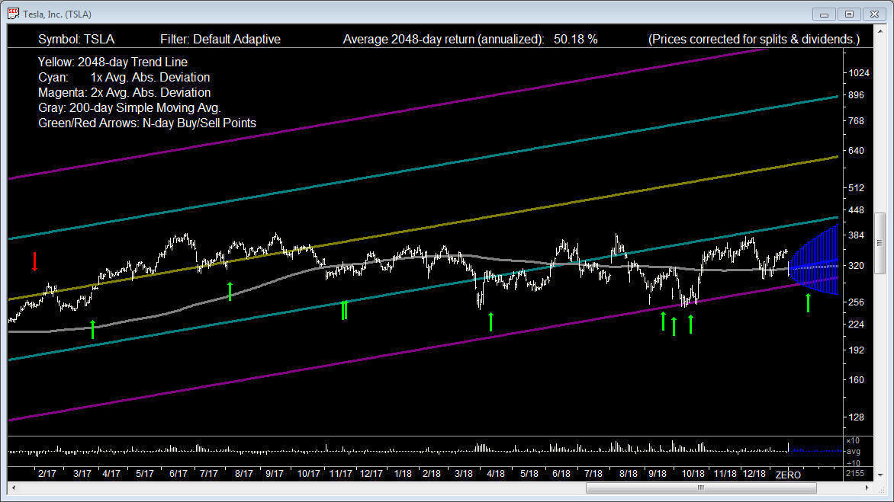Click the 1/18 date axis label
Screen dimensions: 894x502
(403, 474)
